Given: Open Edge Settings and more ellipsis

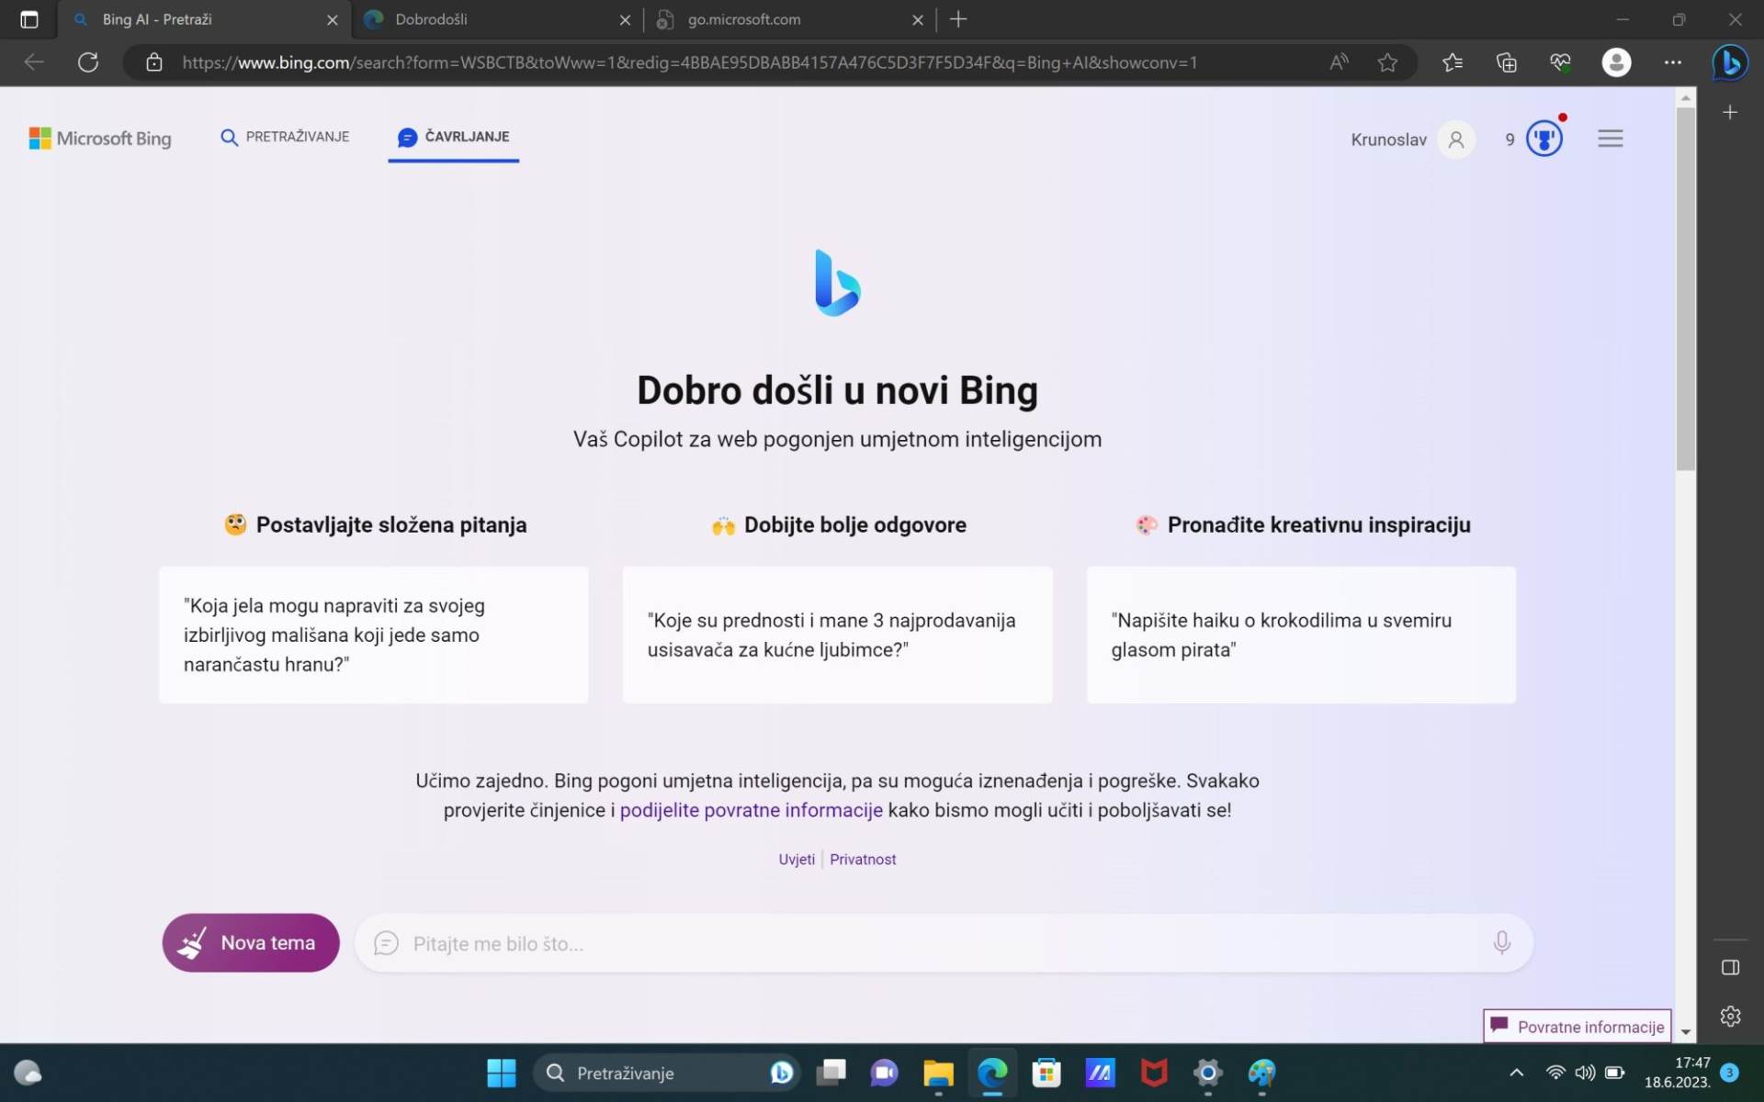Looking at the screenshot, I should (1672, 62).
